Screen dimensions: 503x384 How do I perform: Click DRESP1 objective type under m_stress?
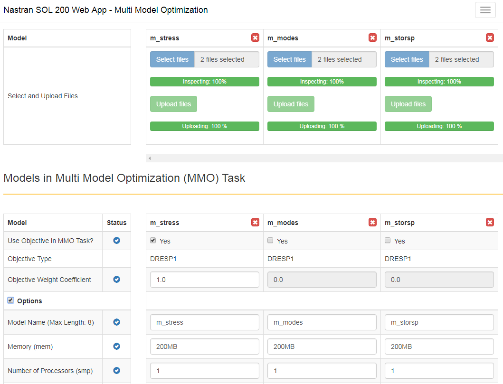coord(163,259)
